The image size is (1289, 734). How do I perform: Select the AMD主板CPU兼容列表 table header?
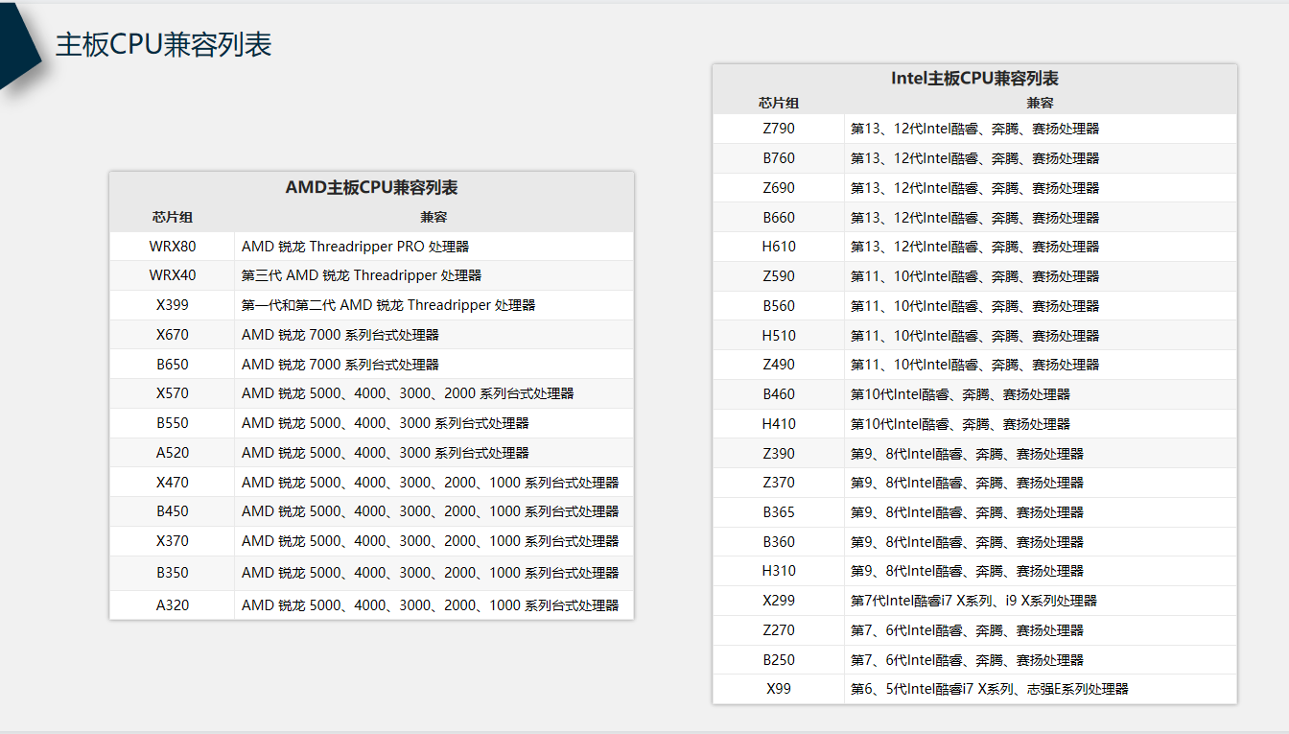click(371, 188)
